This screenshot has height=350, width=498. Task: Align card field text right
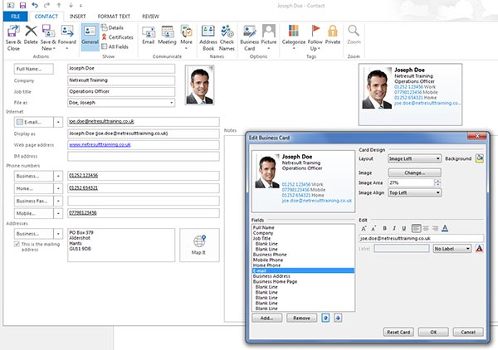tap(435, 228)
